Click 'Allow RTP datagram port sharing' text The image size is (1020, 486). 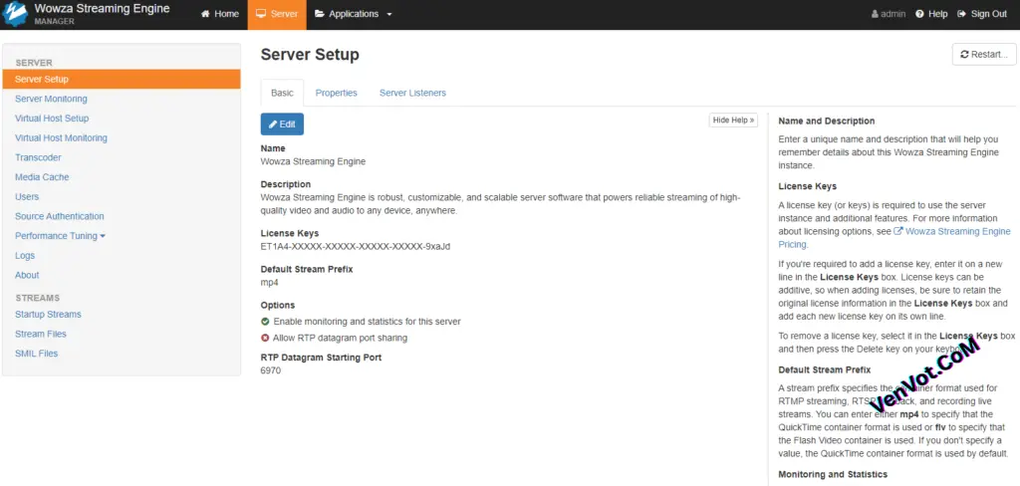click(341, 338)
